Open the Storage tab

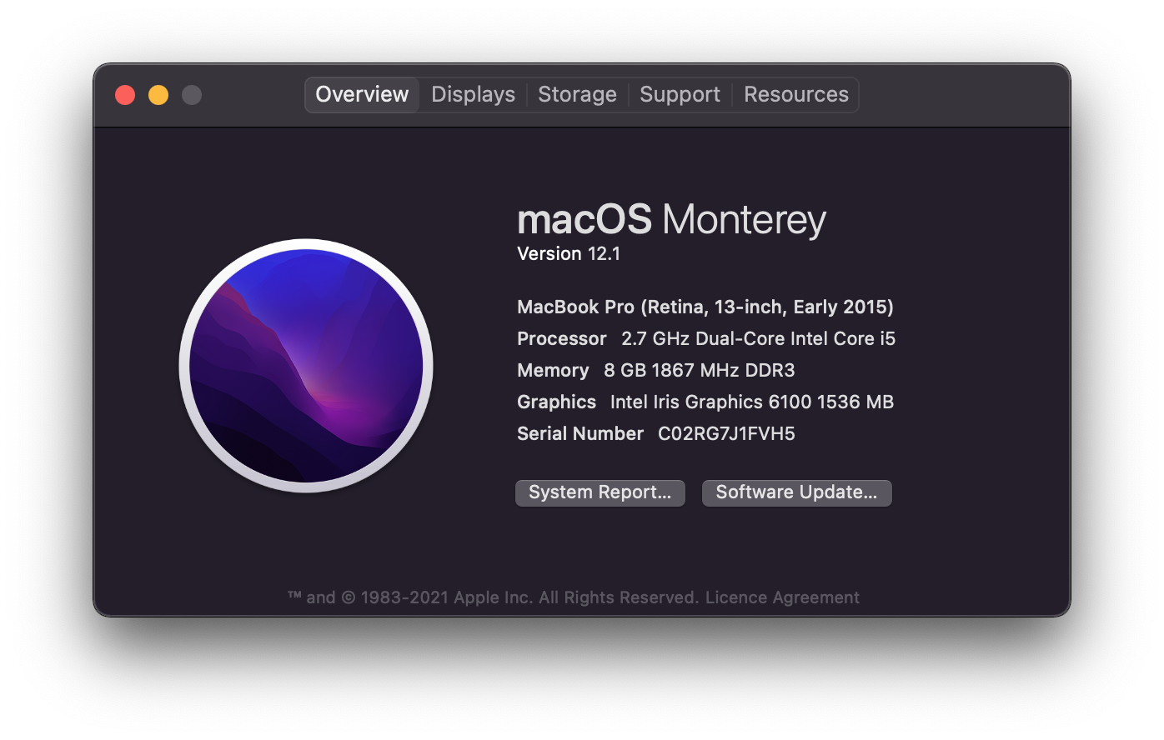click(577, 94)
